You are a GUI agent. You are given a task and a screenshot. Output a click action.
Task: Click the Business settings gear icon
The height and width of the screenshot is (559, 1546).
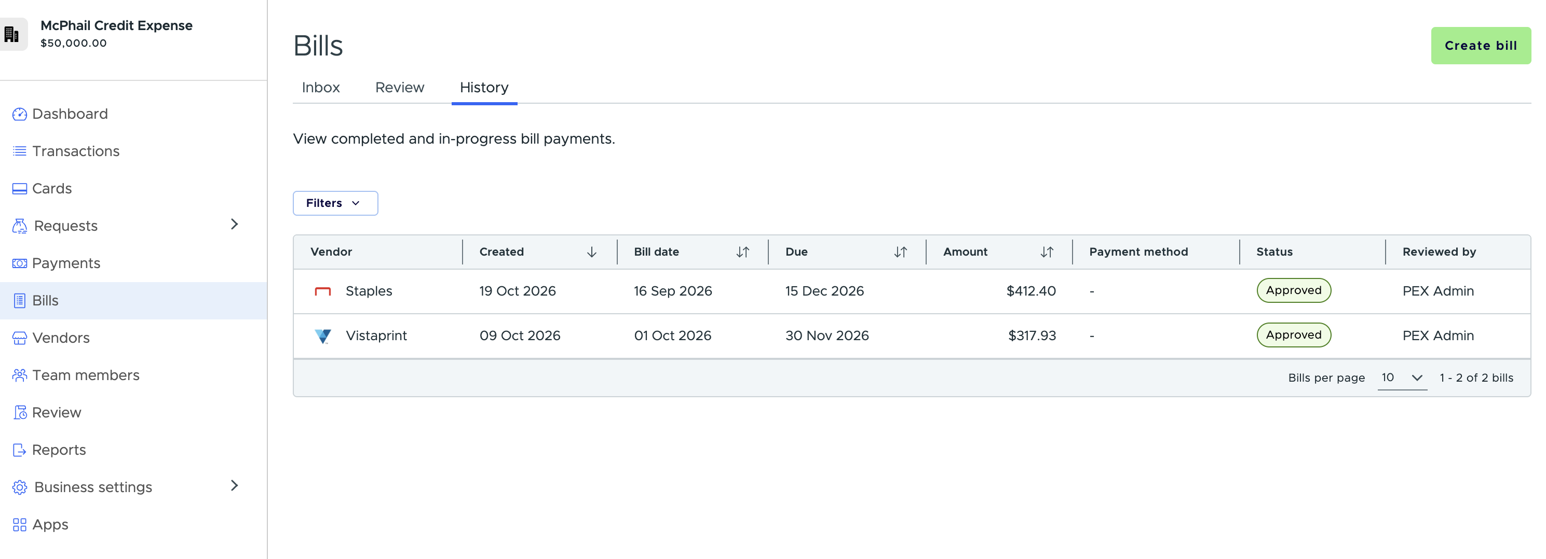[x=19, y=487]
